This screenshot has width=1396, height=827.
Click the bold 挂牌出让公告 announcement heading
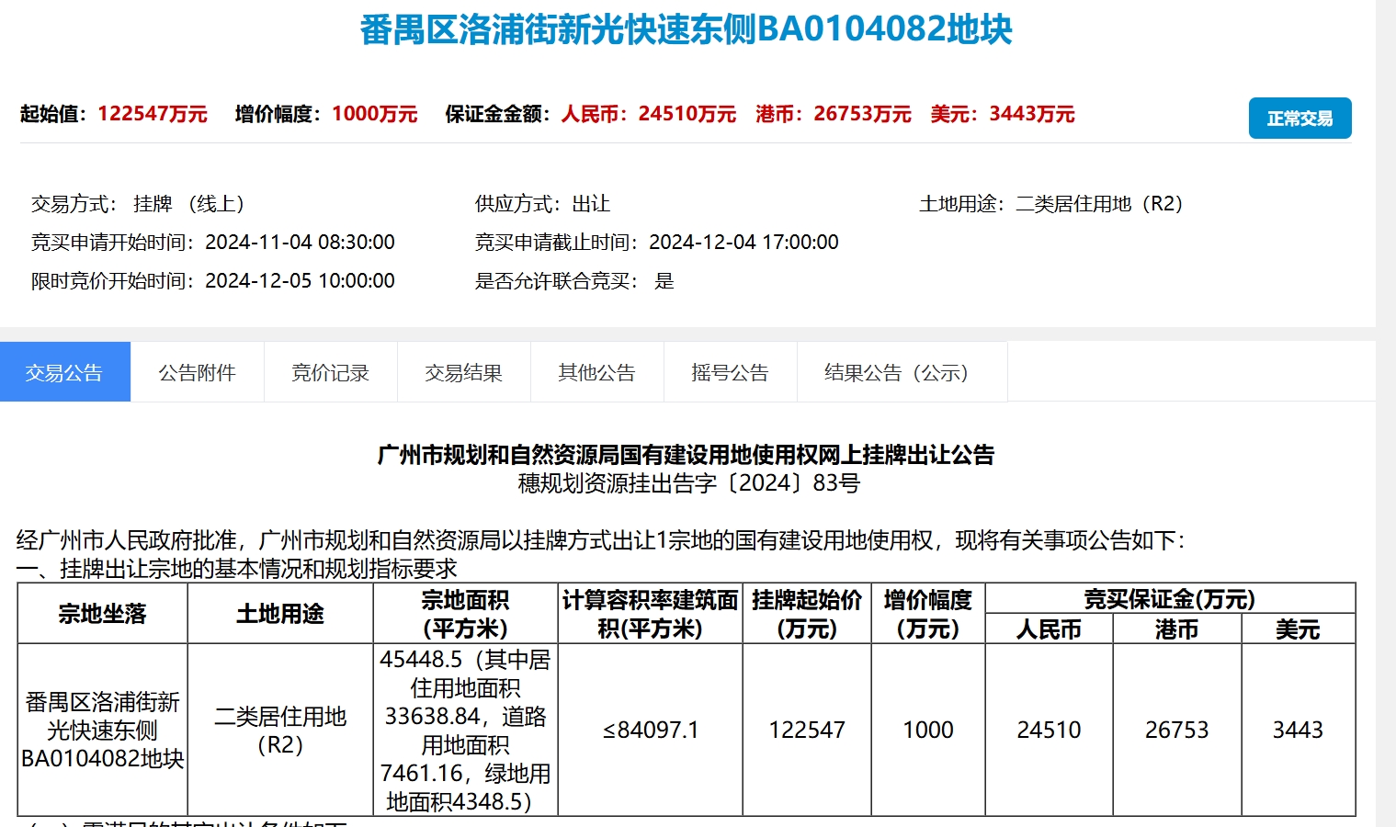(686, 455)
